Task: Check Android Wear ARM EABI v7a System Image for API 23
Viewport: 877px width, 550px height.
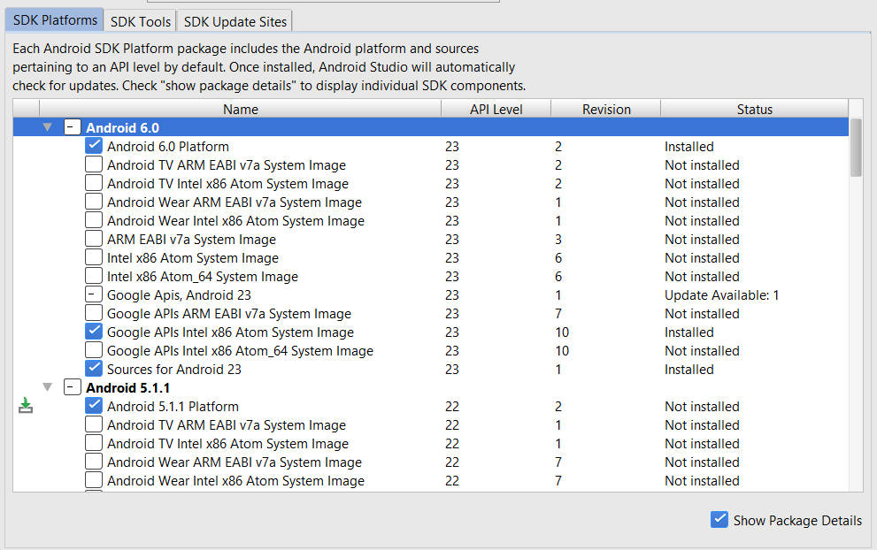Action: [94, 202]
